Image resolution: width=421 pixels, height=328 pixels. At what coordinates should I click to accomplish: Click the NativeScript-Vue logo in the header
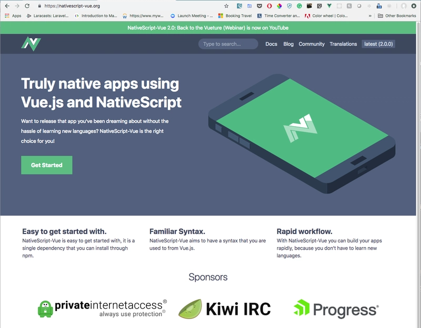[x=31, y=44]
